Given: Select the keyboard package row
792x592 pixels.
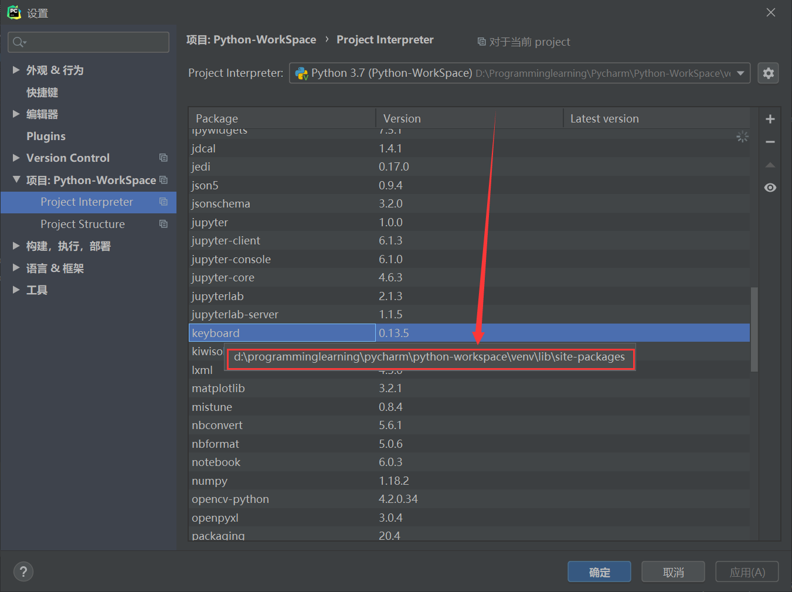Looking at the screenshot, I should (x=469, y=333).
